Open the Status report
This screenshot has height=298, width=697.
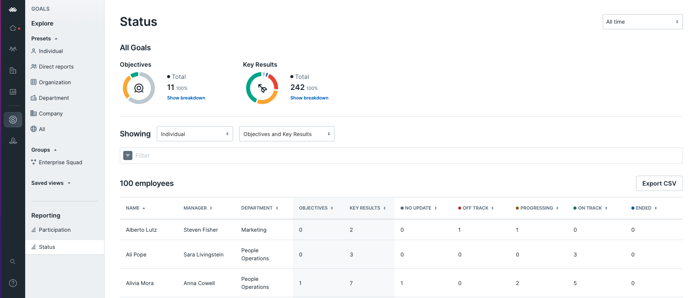pyautogui.click(x=65, y=247)
